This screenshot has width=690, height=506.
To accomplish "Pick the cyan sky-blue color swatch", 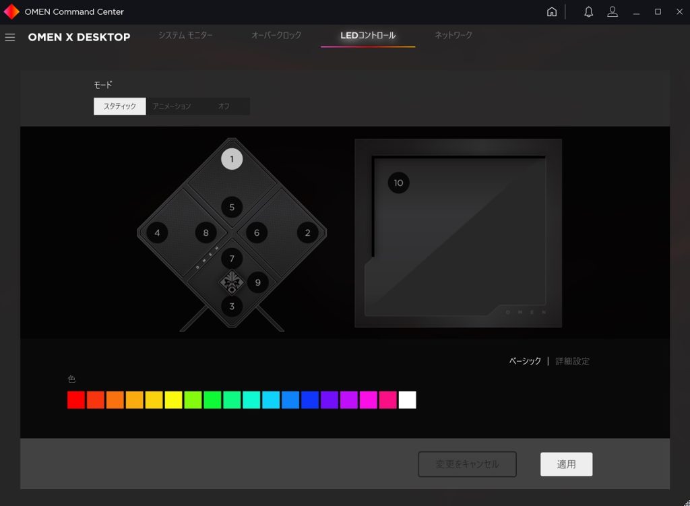I will point(271,400).
